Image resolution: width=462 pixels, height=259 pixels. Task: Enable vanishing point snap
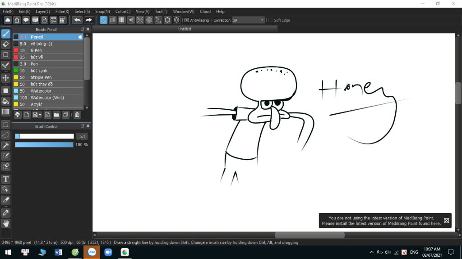tap(131, 20)
